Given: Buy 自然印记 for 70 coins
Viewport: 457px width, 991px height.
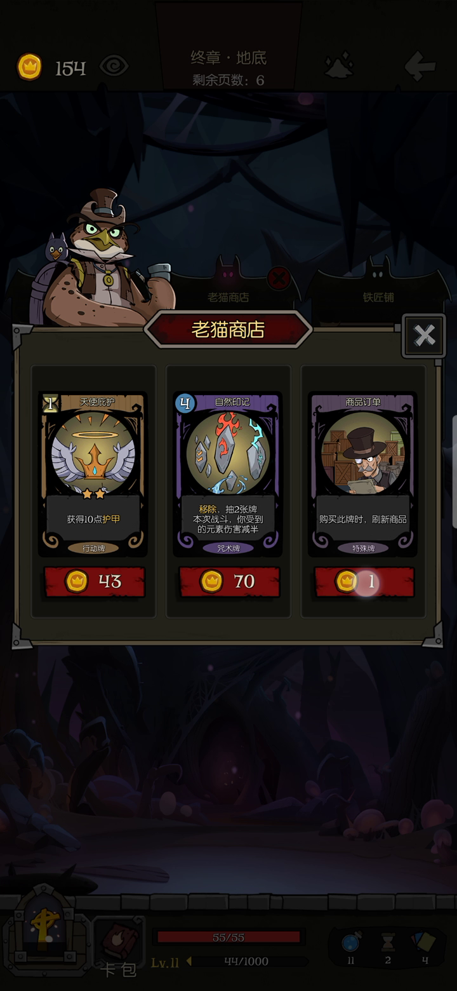Looking at the screenshot, I should click(x=229, y=581).
